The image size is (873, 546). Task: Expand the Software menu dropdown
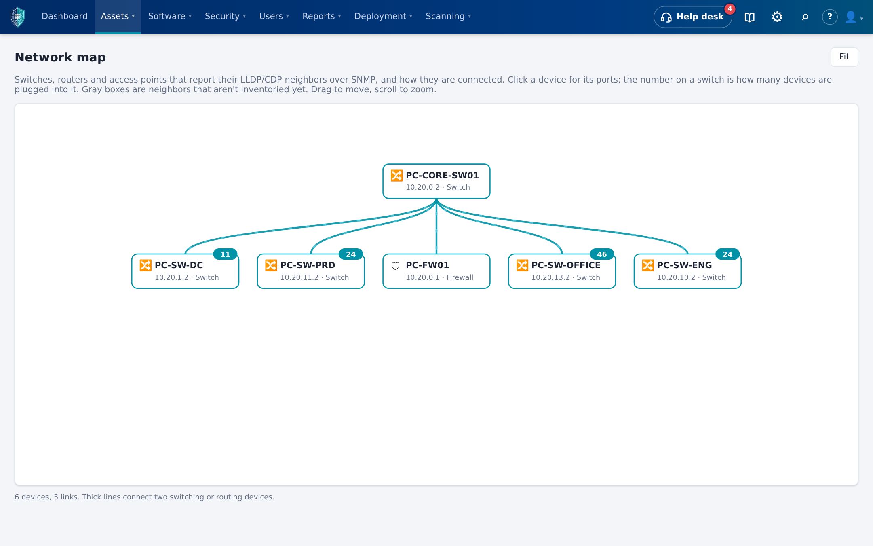[170, 16]
